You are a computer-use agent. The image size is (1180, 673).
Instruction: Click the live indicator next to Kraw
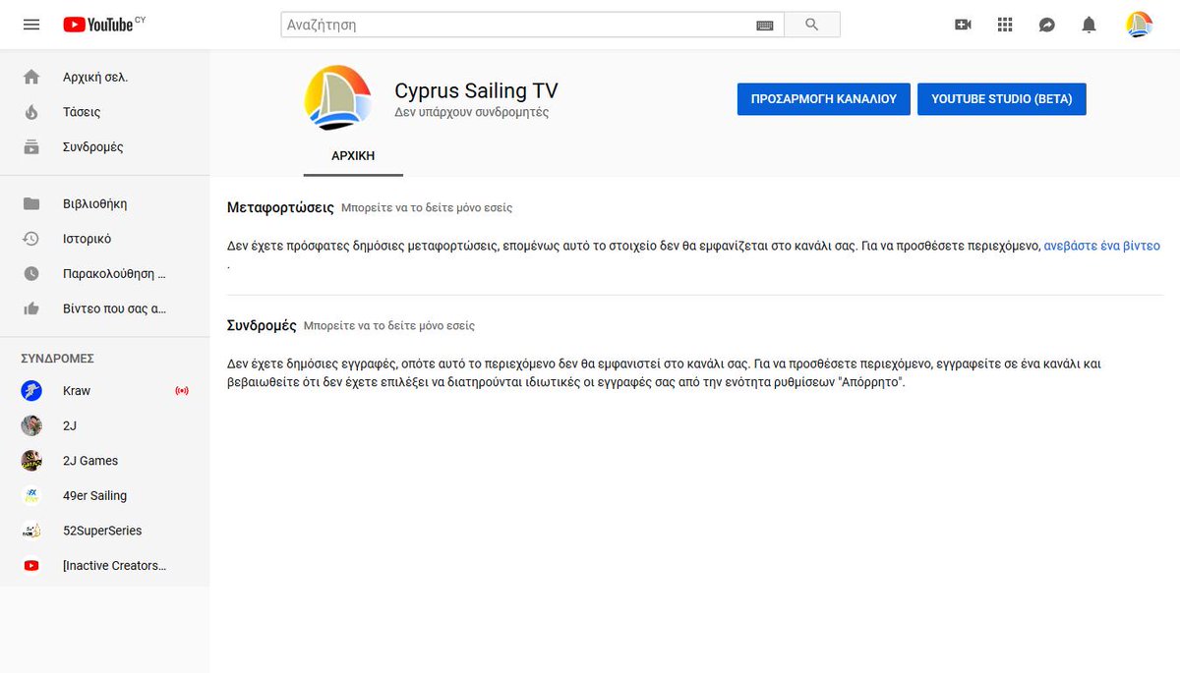click(x=181, y=391)
